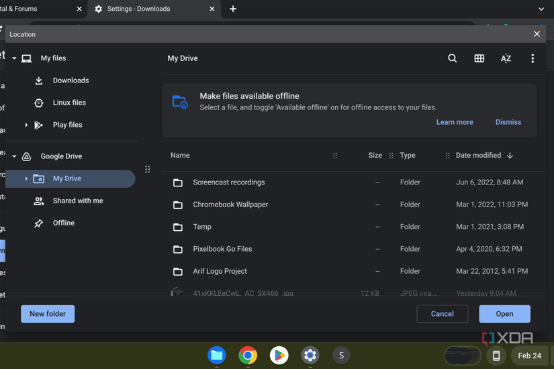The image size is (554, 369).
Task: Dismiss the offline files banner
Action: point(508,122)
